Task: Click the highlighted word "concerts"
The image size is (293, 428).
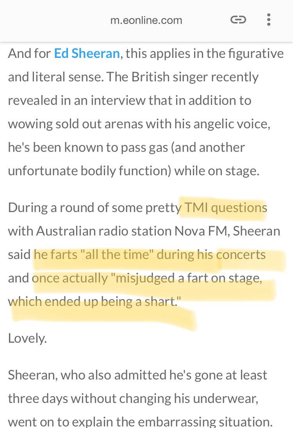Action: click(x=241, y=255)
